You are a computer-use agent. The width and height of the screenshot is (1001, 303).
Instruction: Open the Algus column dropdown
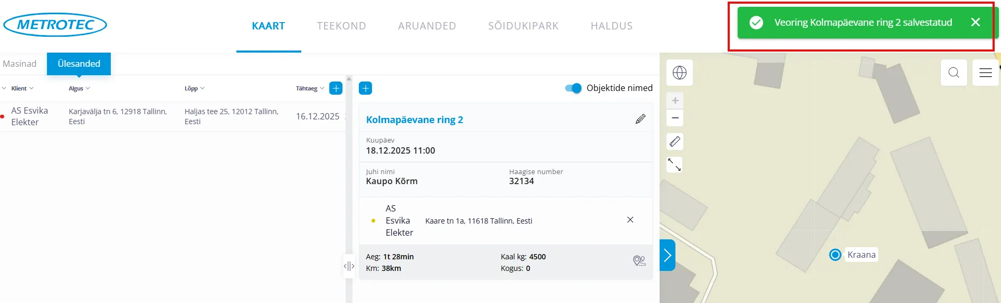pos(79,88)
